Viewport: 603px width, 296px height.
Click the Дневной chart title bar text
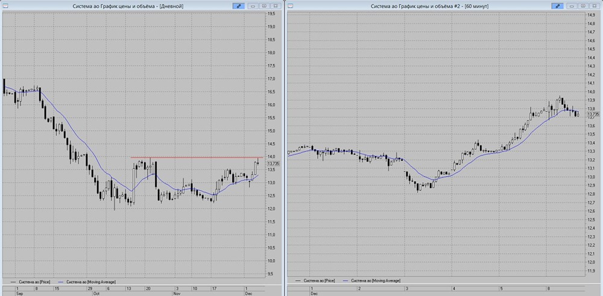tap(128, 6)
